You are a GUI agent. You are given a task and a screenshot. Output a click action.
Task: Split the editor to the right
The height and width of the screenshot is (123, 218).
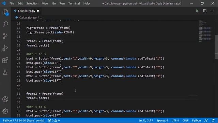pos(205,11)
